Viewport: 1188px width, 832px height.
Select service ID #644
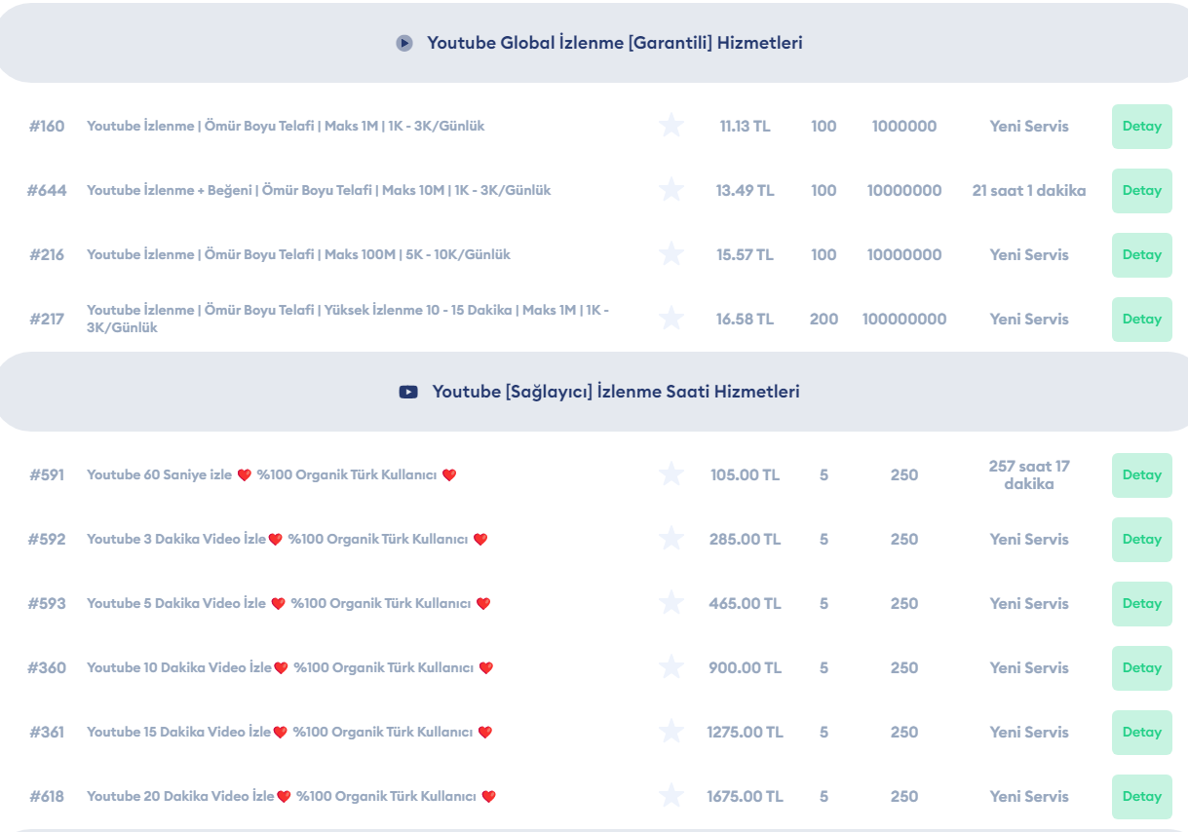(47, 190)
